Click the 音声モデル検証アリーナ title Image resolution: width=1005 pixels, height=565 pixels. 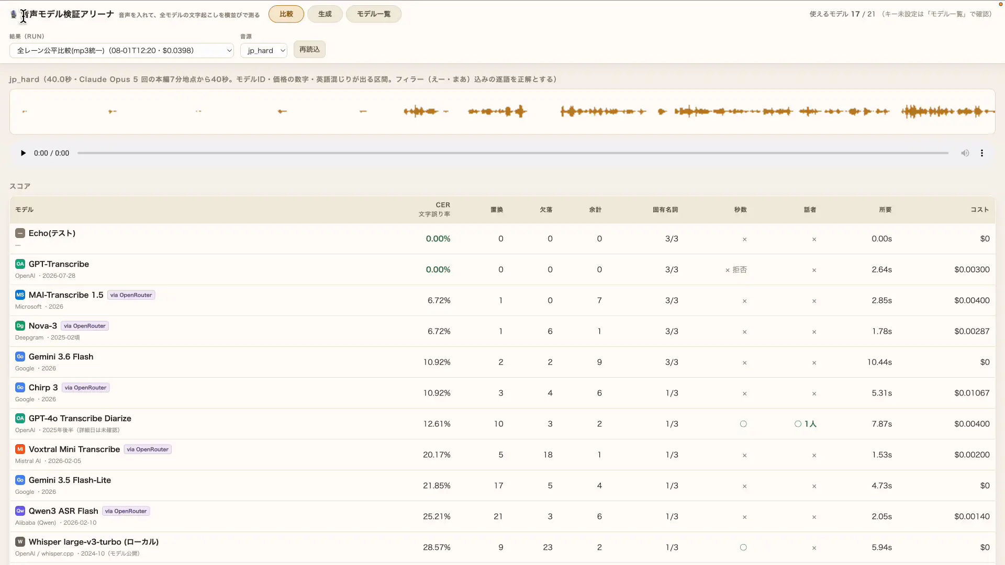coord(66,14)
